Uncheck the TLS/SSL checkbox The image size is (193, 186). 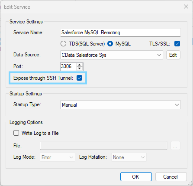(x=177, y=43)
